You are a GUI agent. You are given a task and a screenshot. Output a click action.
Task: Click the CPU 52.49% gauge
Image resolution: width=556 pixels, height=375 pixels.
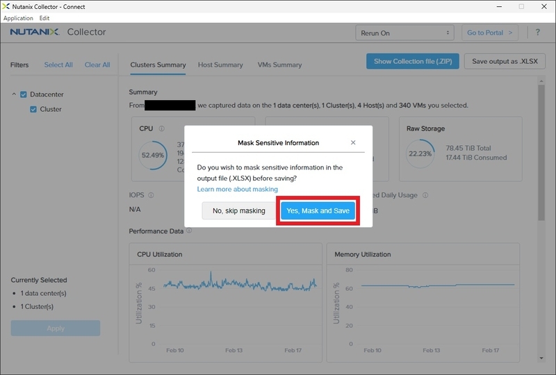(x=153, y=156)
